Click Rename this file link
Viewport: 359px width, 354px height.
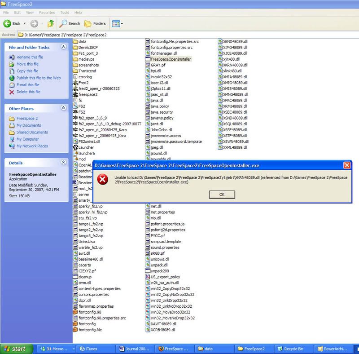pos(30,57)
